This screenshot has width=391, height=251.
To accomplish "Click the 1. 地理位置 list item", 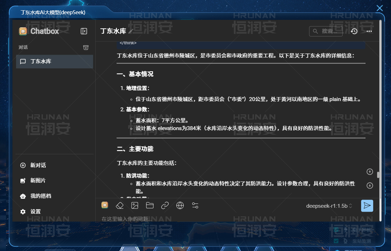I will (135, 88).
